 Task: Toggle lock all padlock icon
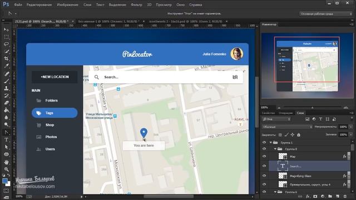tap(299, 135)
